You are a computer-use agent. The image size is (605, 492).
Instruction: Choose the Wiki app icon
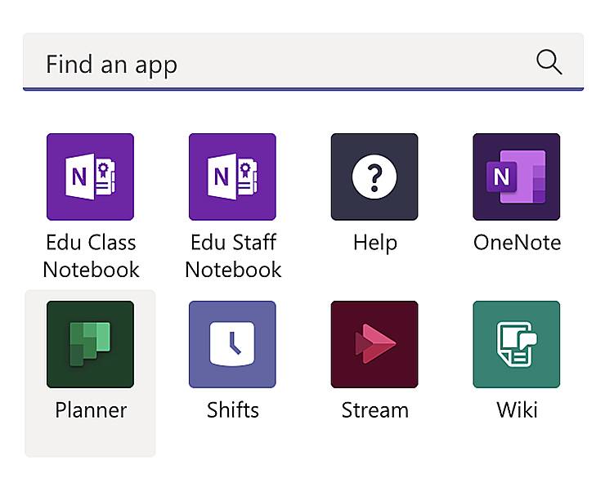[516, 344]
